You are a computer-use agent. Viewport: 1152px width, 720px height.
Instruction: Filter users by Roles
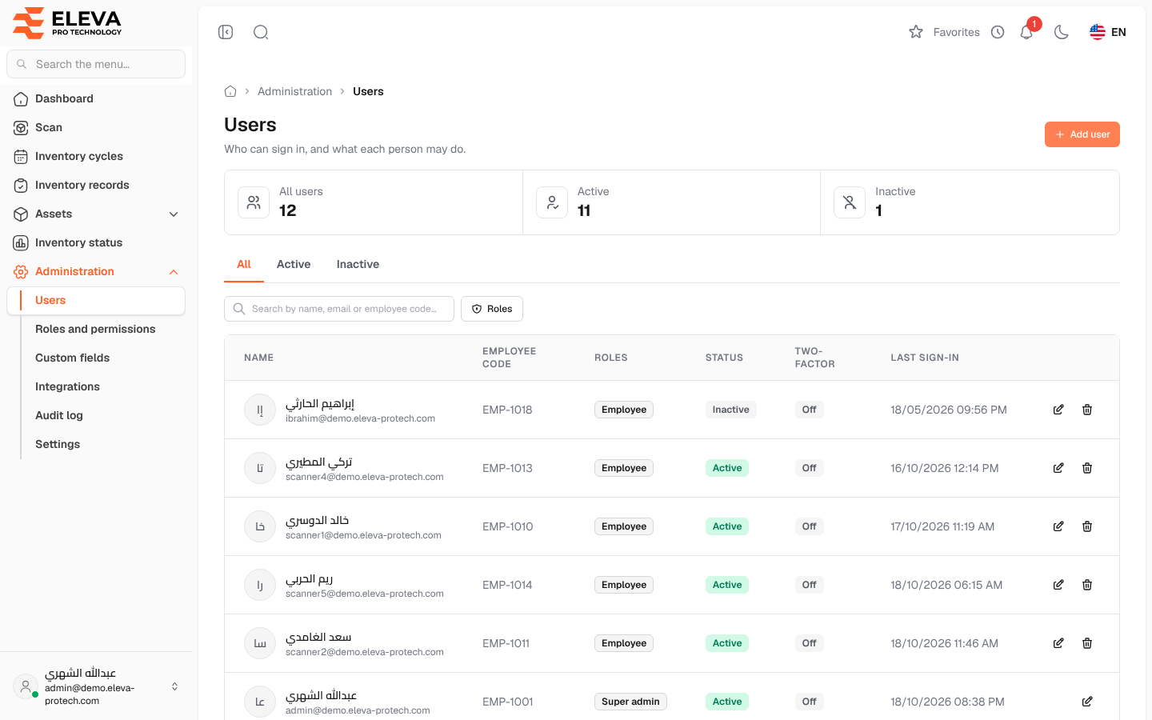pyautogui.click(x=492, y=309)
